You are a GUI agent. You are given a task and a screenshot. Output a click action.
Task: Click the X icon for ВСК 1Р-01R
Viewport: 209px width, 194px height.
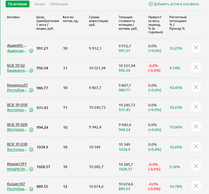click(x=196, y=107)
